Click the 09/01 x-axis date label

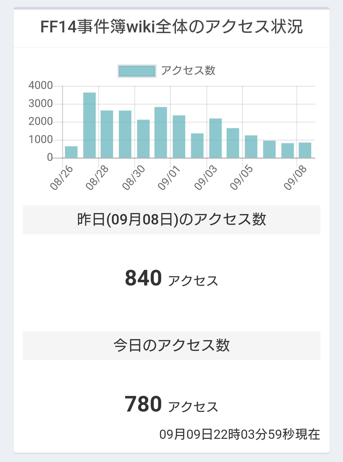click(169, 178)
